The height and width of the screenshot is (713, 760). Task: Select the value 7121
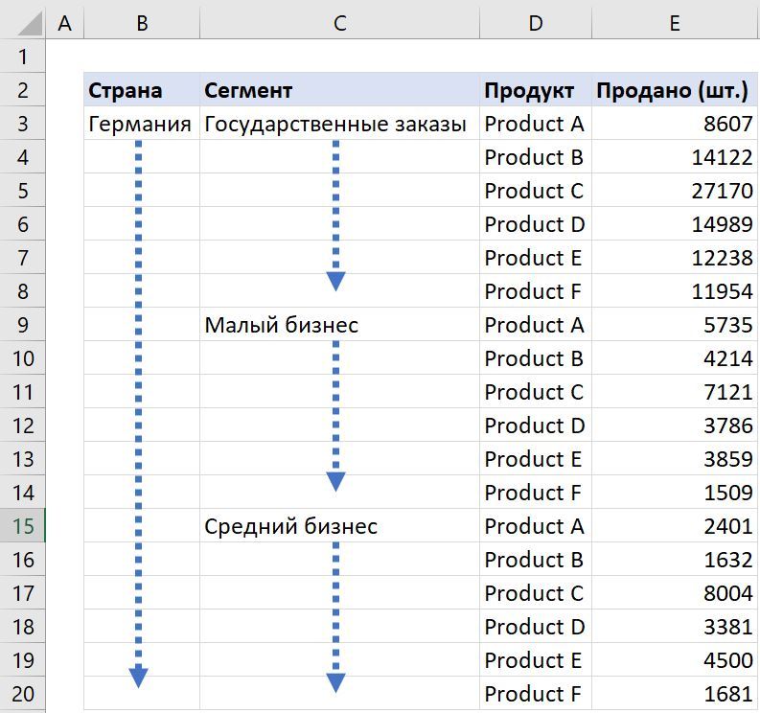(675, 392)
